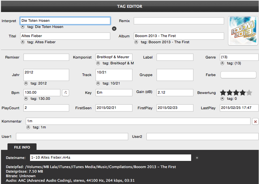
Task: Click the up-arrow icon beside Kommentar tag
Action: pyautogui.click(x=28, y=127)
